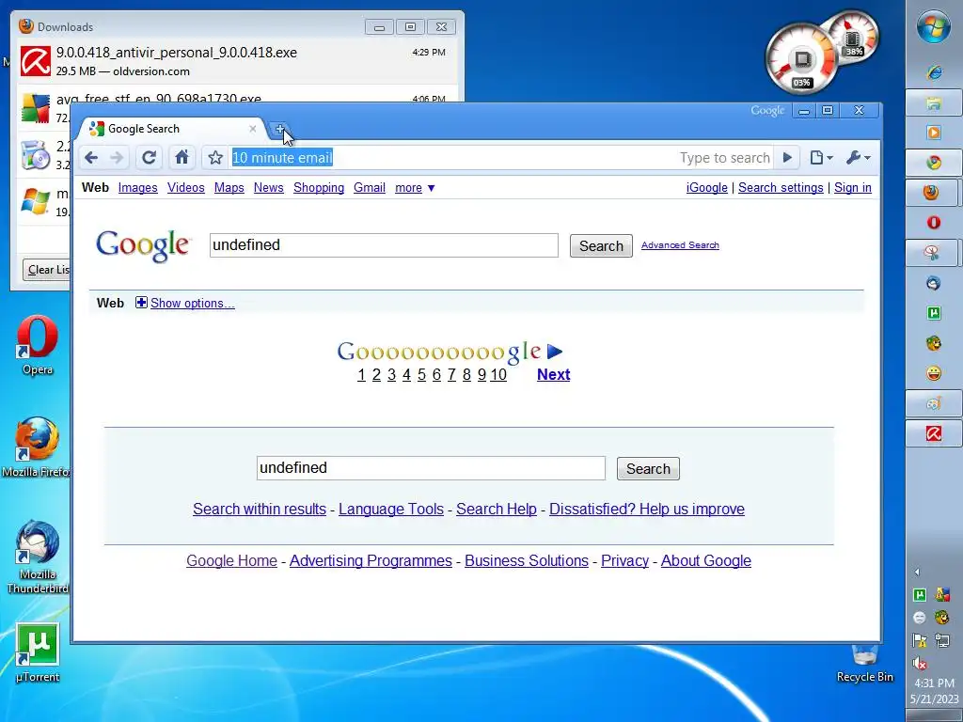Open the Gmail link
This screenshot has height=722, width=963.
(x=369, y=188)
